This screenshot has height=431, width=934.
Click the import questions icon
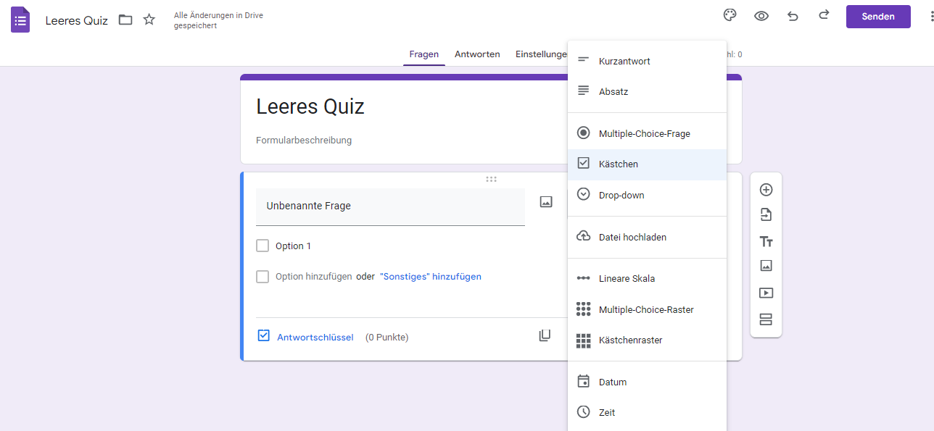coord(766,215)
